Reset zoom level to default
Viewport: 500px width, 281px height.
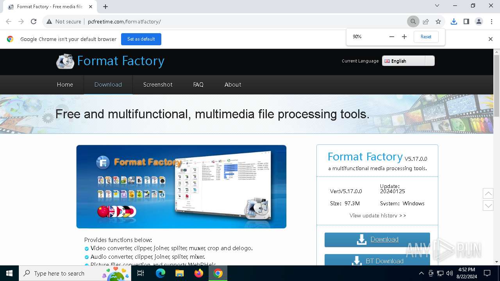426,37
